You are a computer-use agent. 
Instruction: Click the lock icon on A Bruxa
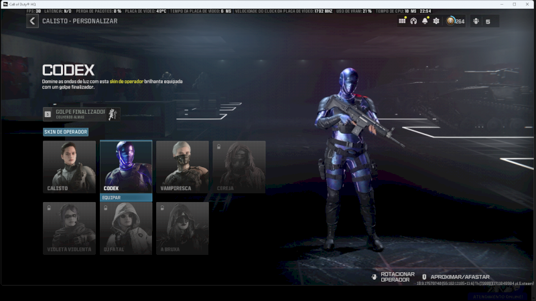(162, 208)
